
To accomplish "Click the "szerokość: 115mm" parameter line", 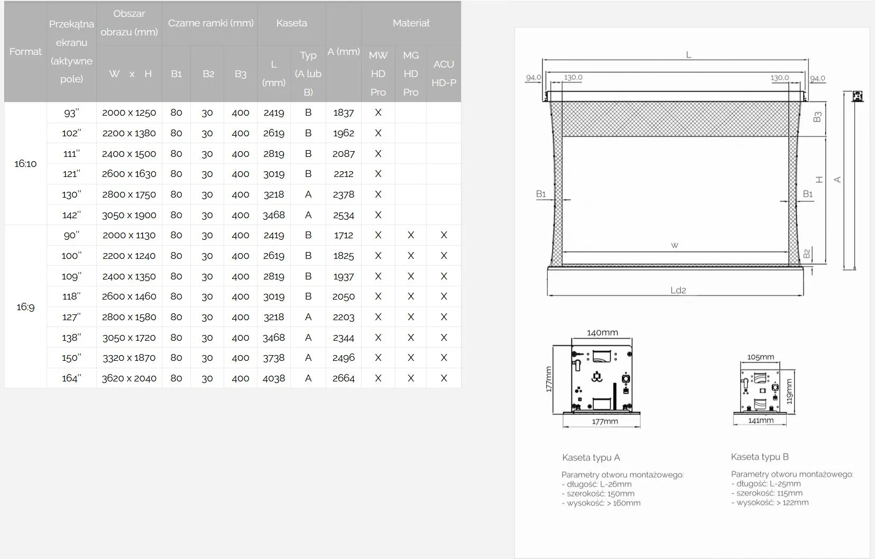I will [x=767, y=493].
